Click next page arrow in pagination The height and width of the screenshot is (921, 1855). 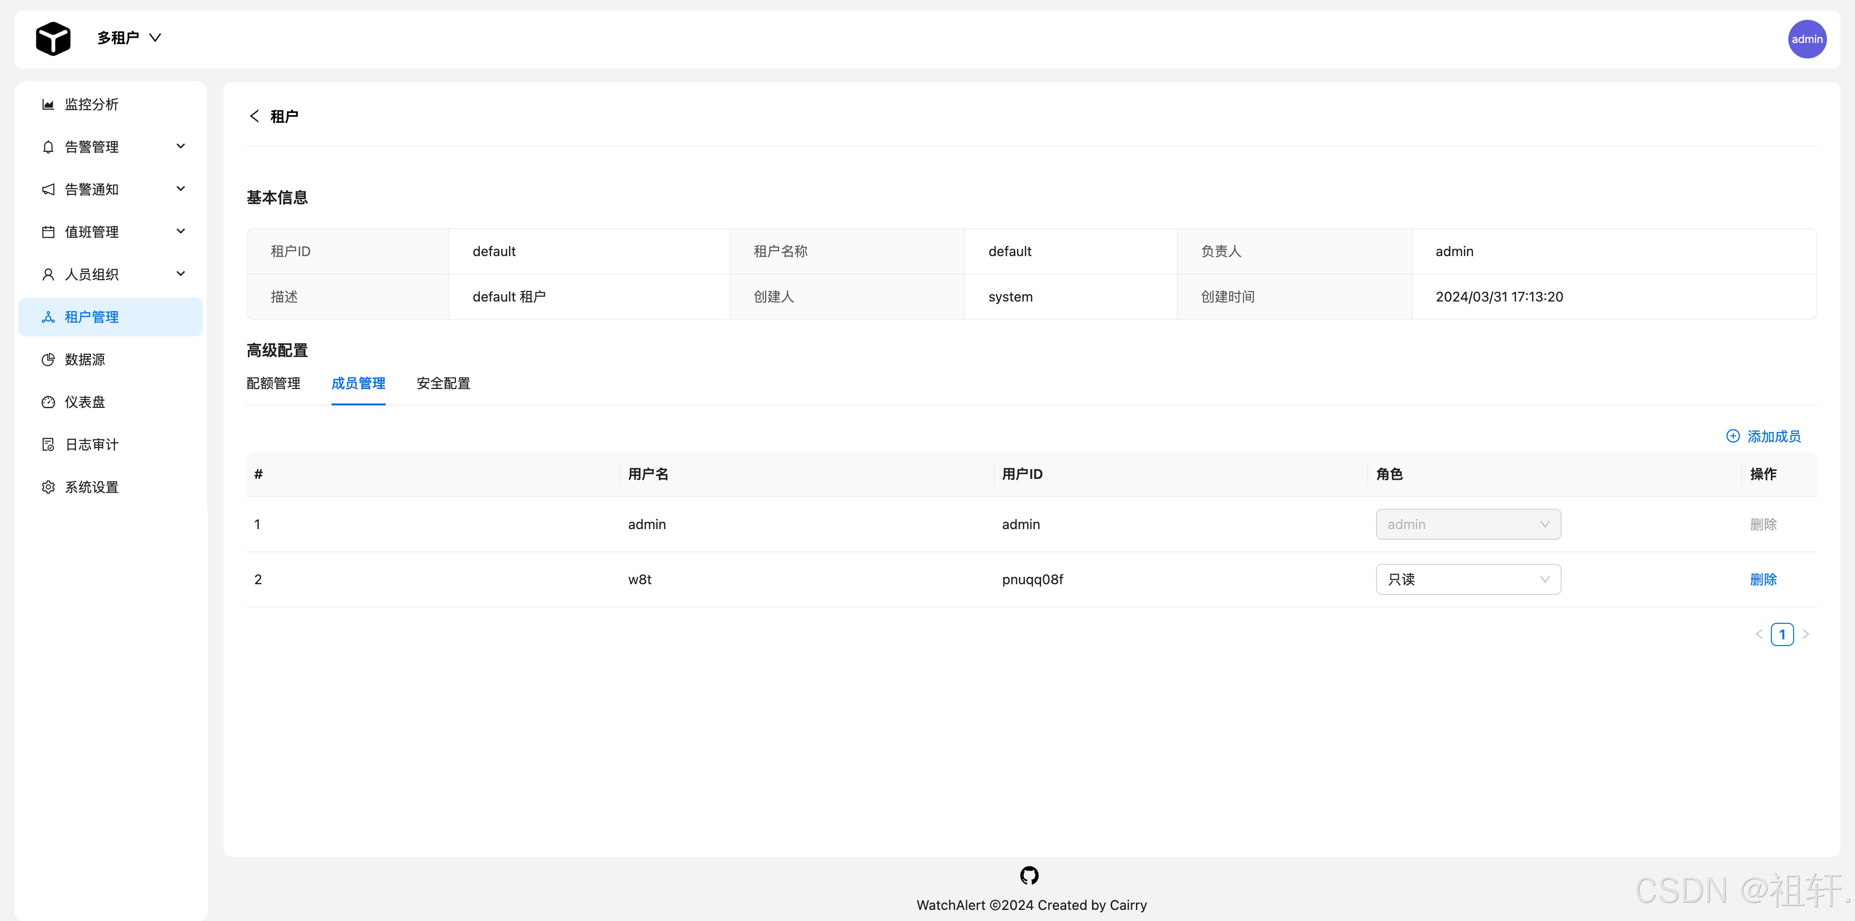tap(1805, 634)
